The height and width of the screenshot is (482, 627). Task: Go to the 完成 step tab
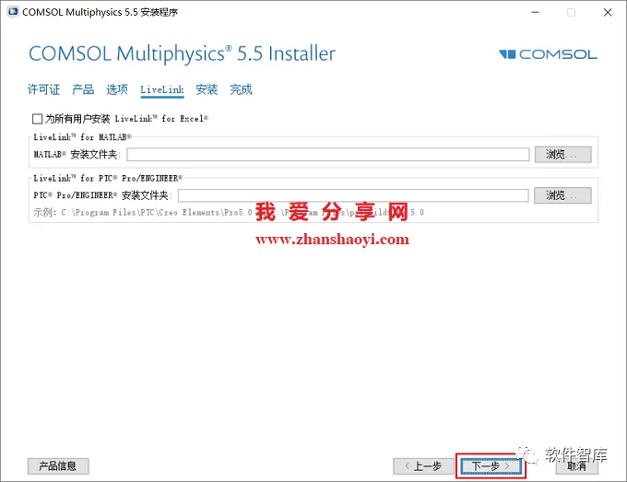241,89
